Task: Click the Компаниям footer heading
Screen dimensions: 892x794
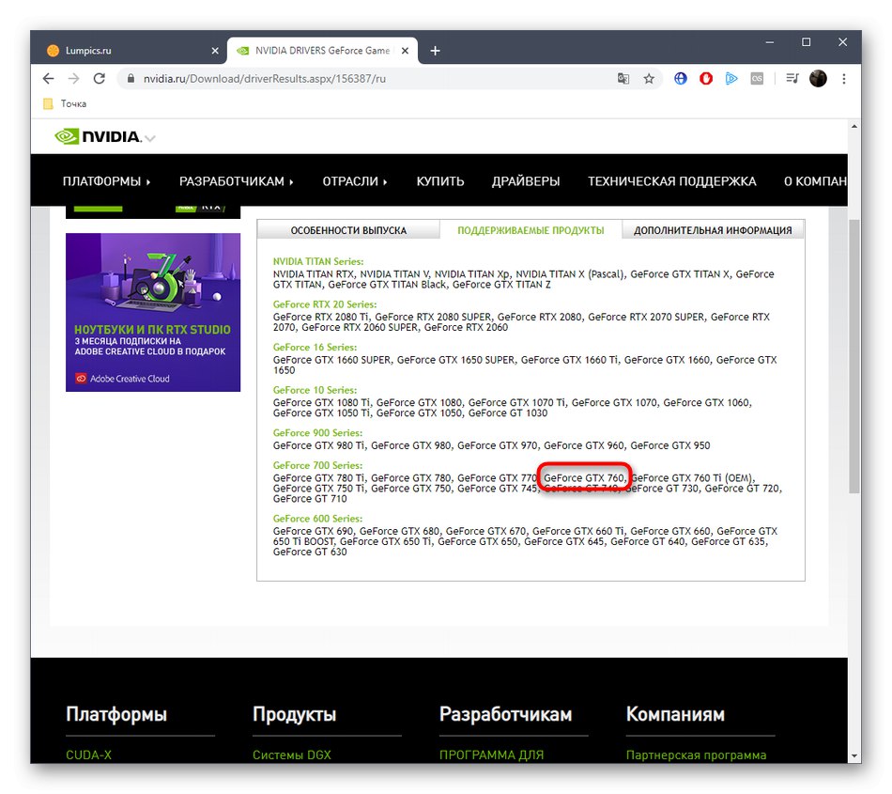Action: [675, 714]
